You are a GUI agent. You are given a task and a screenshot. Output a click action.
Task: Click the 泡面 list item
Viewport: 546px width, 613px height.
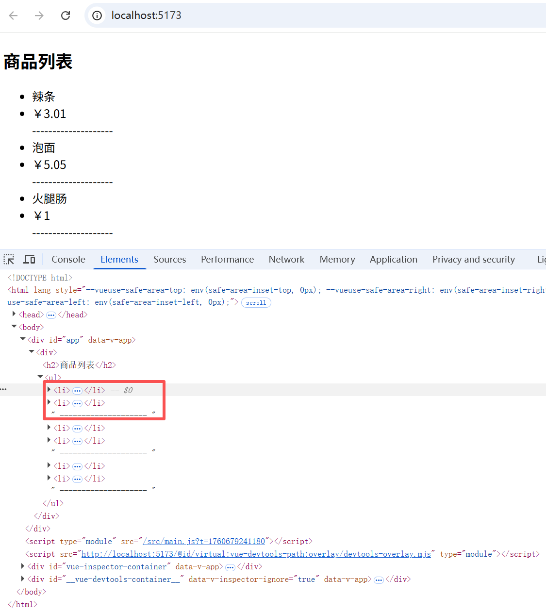44,148
